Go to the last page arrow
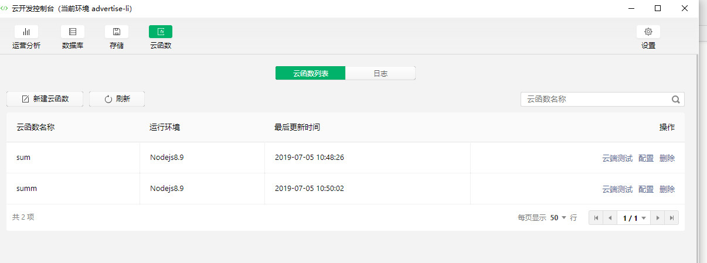The height and width of the screenshot is (263, 707). click(x=672, y=218)
